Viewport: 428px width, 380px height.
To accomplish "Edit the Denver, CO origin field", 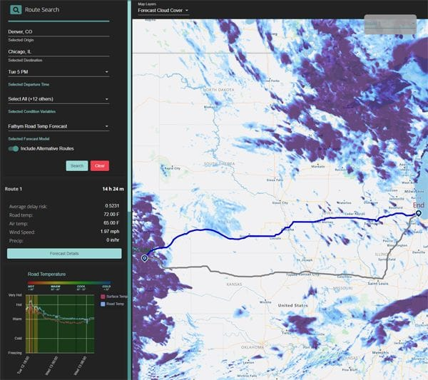I will pyautogui.click(x=58, y=31).
